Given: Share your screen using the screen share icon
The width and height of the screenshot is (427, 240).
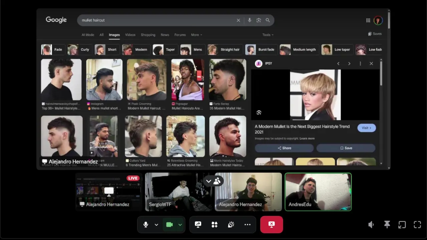Looking at the screenshot, I should (198, 225).
